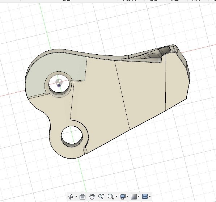
Task: Expand the Zoom Window dropdown arrow
Action: 117,197
